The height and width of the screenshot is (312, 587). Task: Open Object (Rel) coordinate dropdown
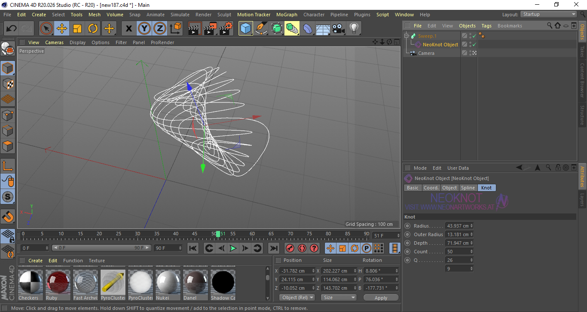pos(297,297)
